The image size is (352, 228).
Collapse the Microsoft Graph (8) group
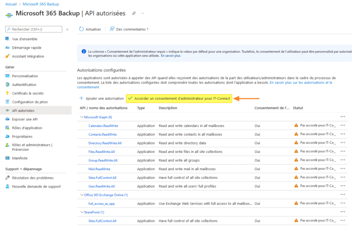tap(82, 117)
